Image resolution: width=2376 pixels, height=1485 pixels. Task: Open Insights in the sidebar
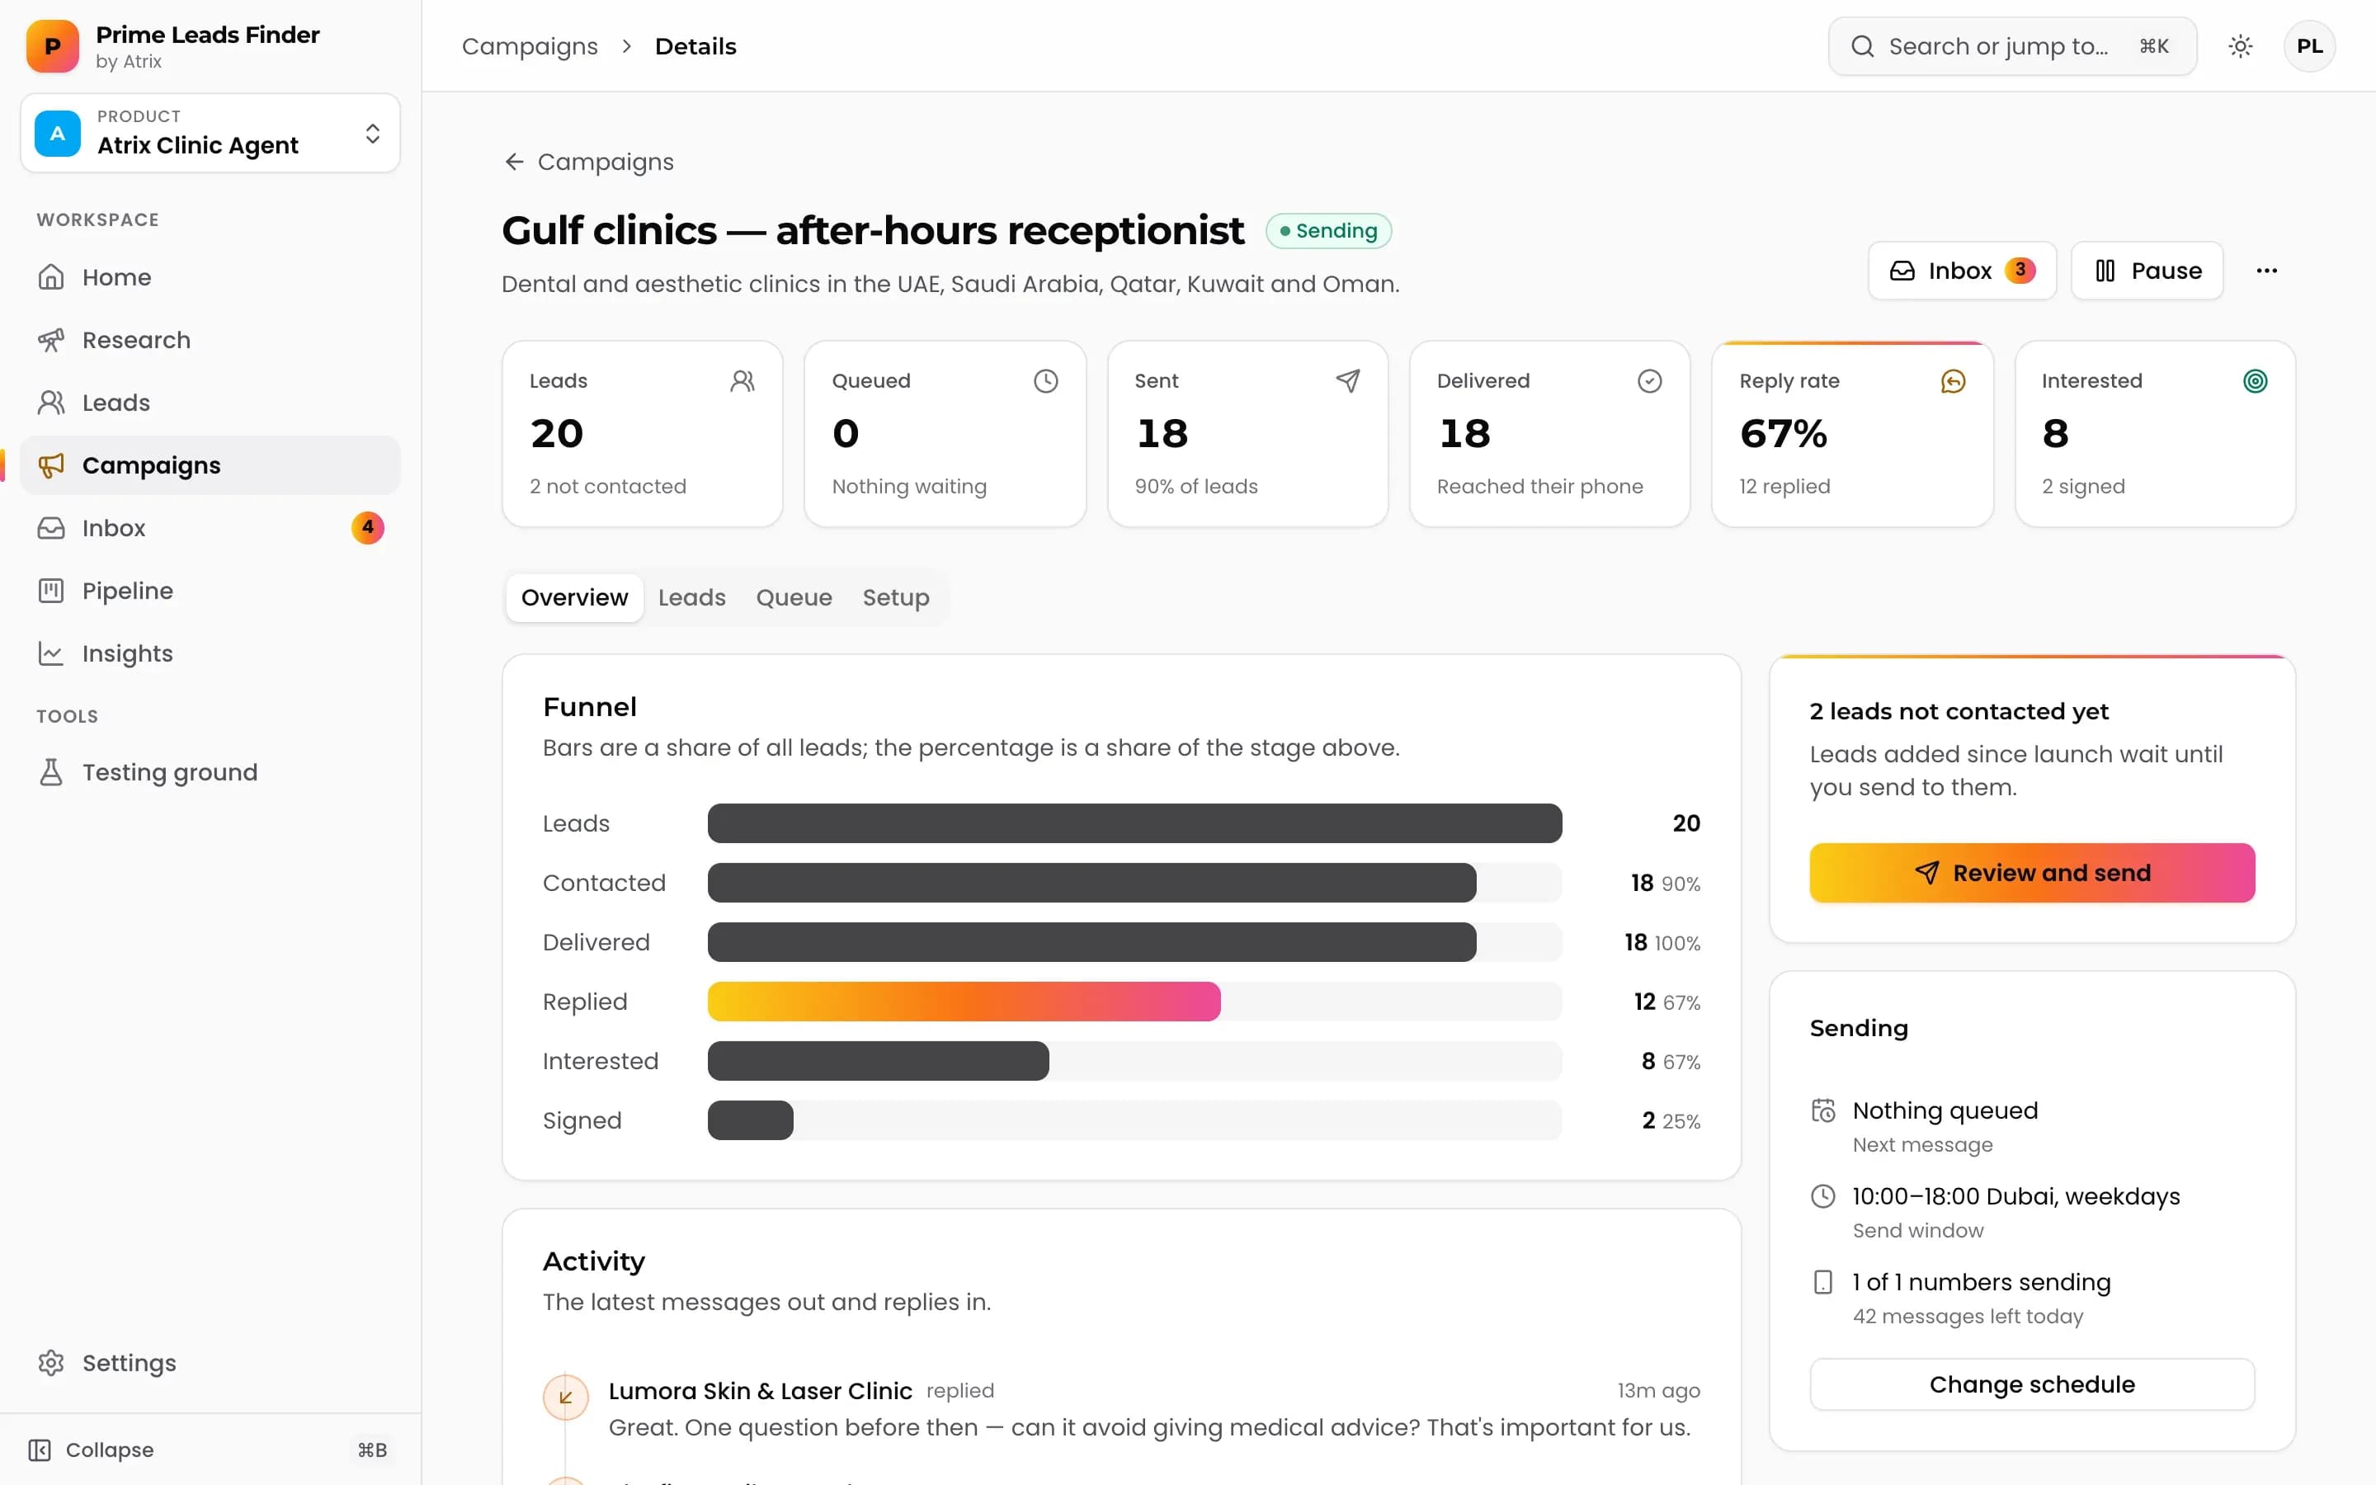210,654
